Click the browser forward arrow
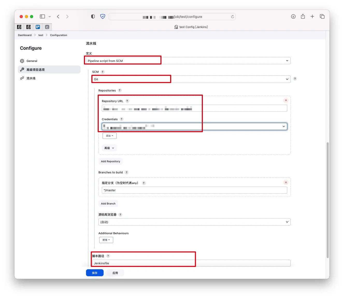 67,17
